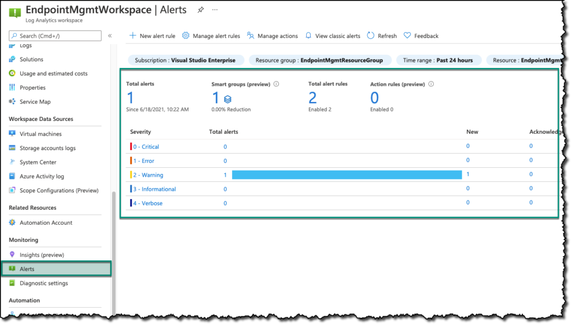Select Alerts in Monitoring section
571x324 pixels.
click(56, 269)
